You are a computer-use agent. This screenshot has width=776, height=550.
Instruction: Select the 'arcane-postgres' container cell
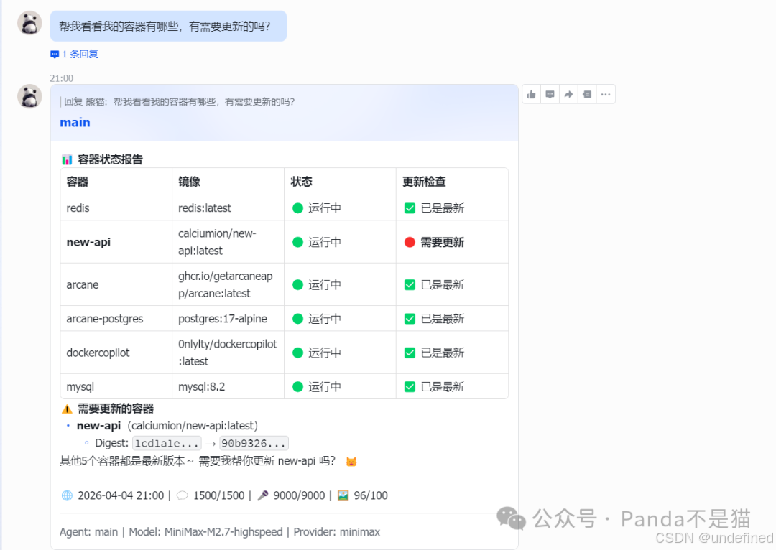(x=116, y=319)
